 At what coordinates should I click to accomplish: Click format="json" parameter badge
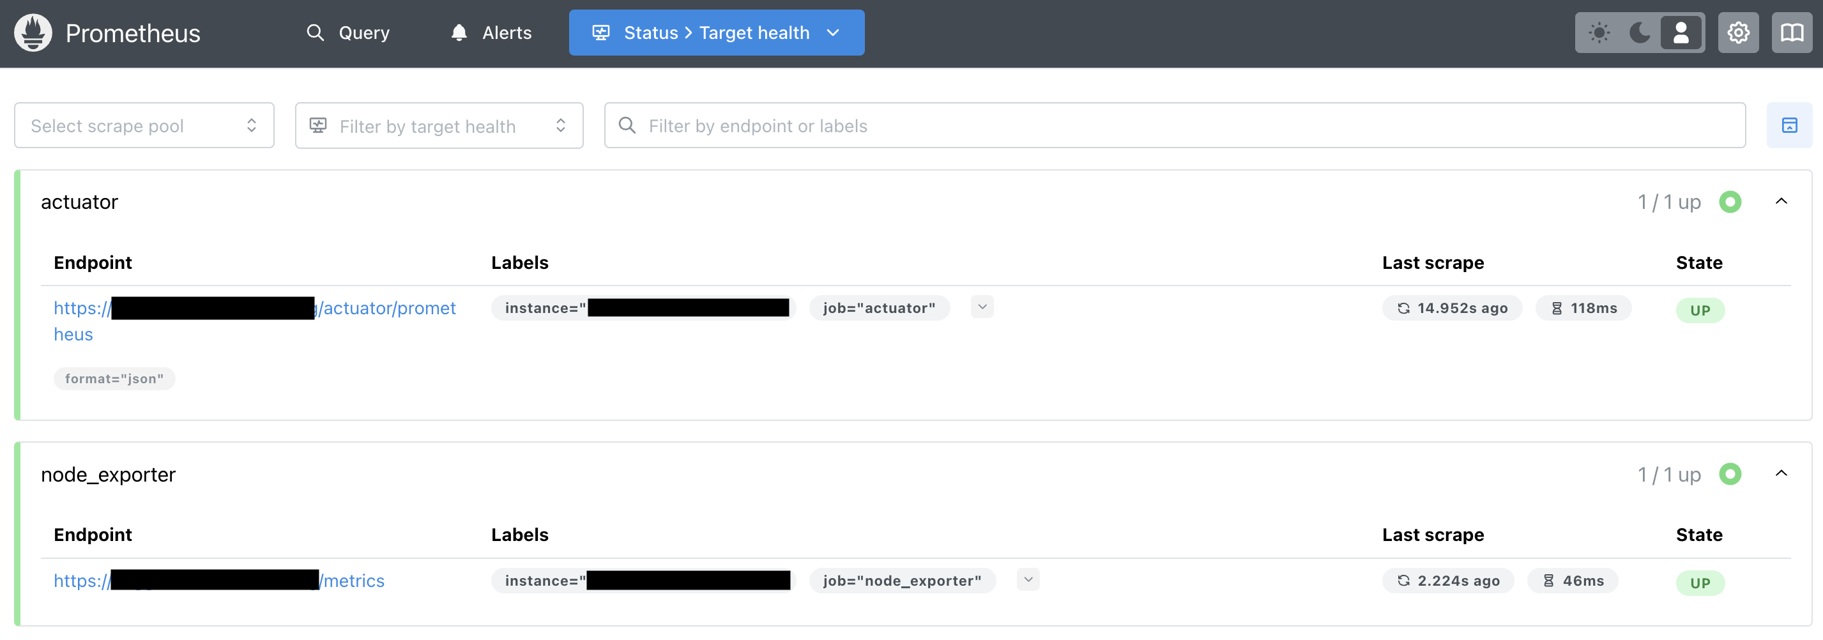[114, 379]
